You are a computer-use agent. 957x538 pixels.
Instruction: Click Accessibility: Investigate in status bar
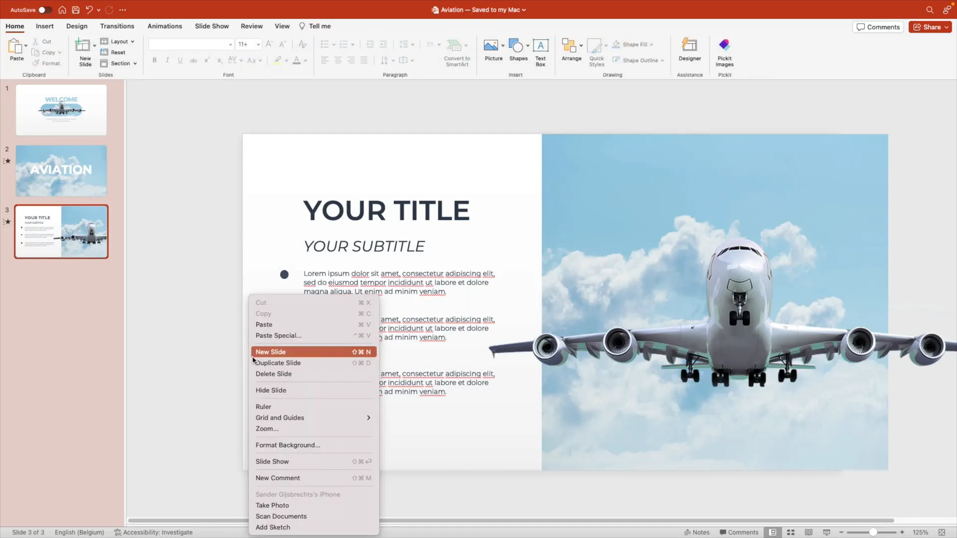tap(153, 532)
